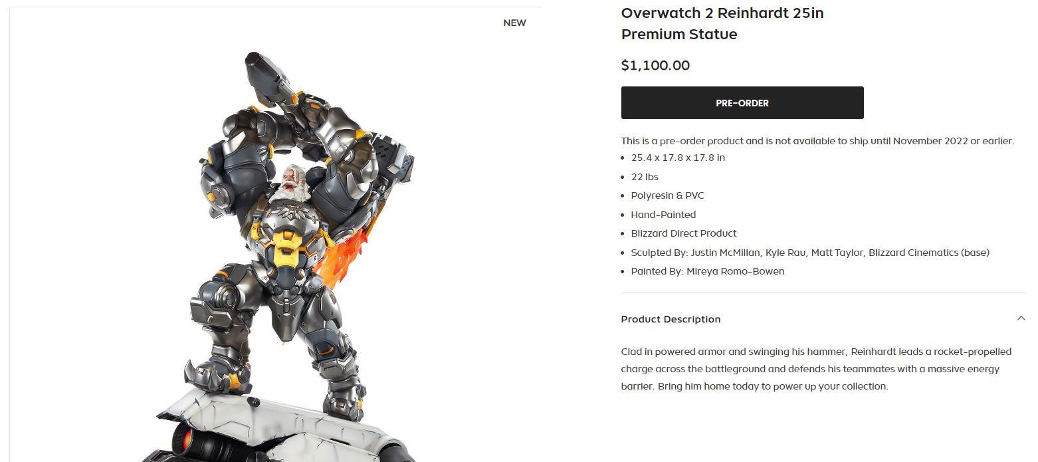
Task: Click the Blizzard Direct Product bullet
Action: pyautogui.click(x=683, y=233)
